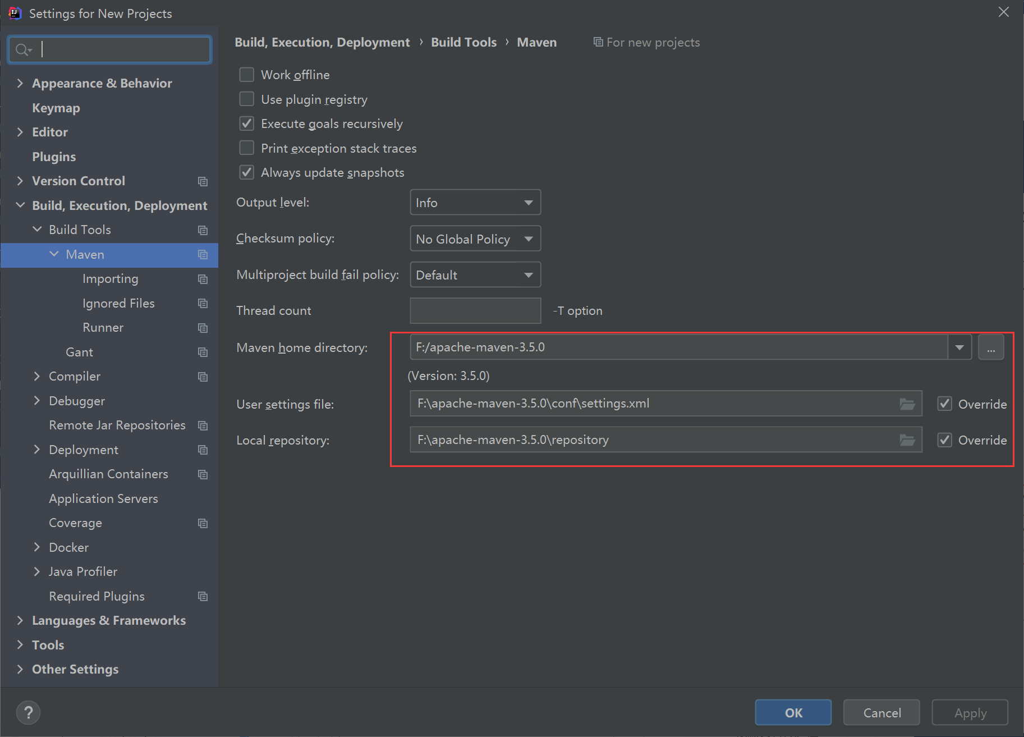1024x737 pixels.
Task: Toggle Override for User settings file
Action: pyautogui.click(x=945, y=404)
